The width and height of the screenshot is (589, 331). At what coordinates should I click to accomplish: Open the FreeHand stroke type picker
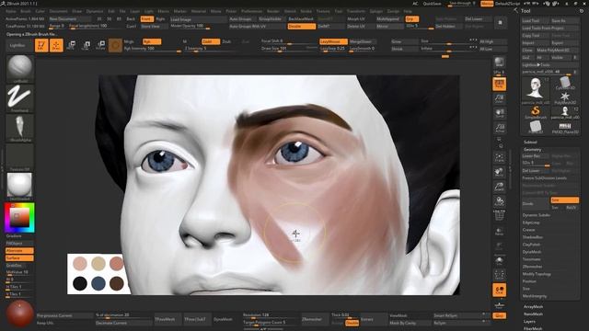(19, 98)
